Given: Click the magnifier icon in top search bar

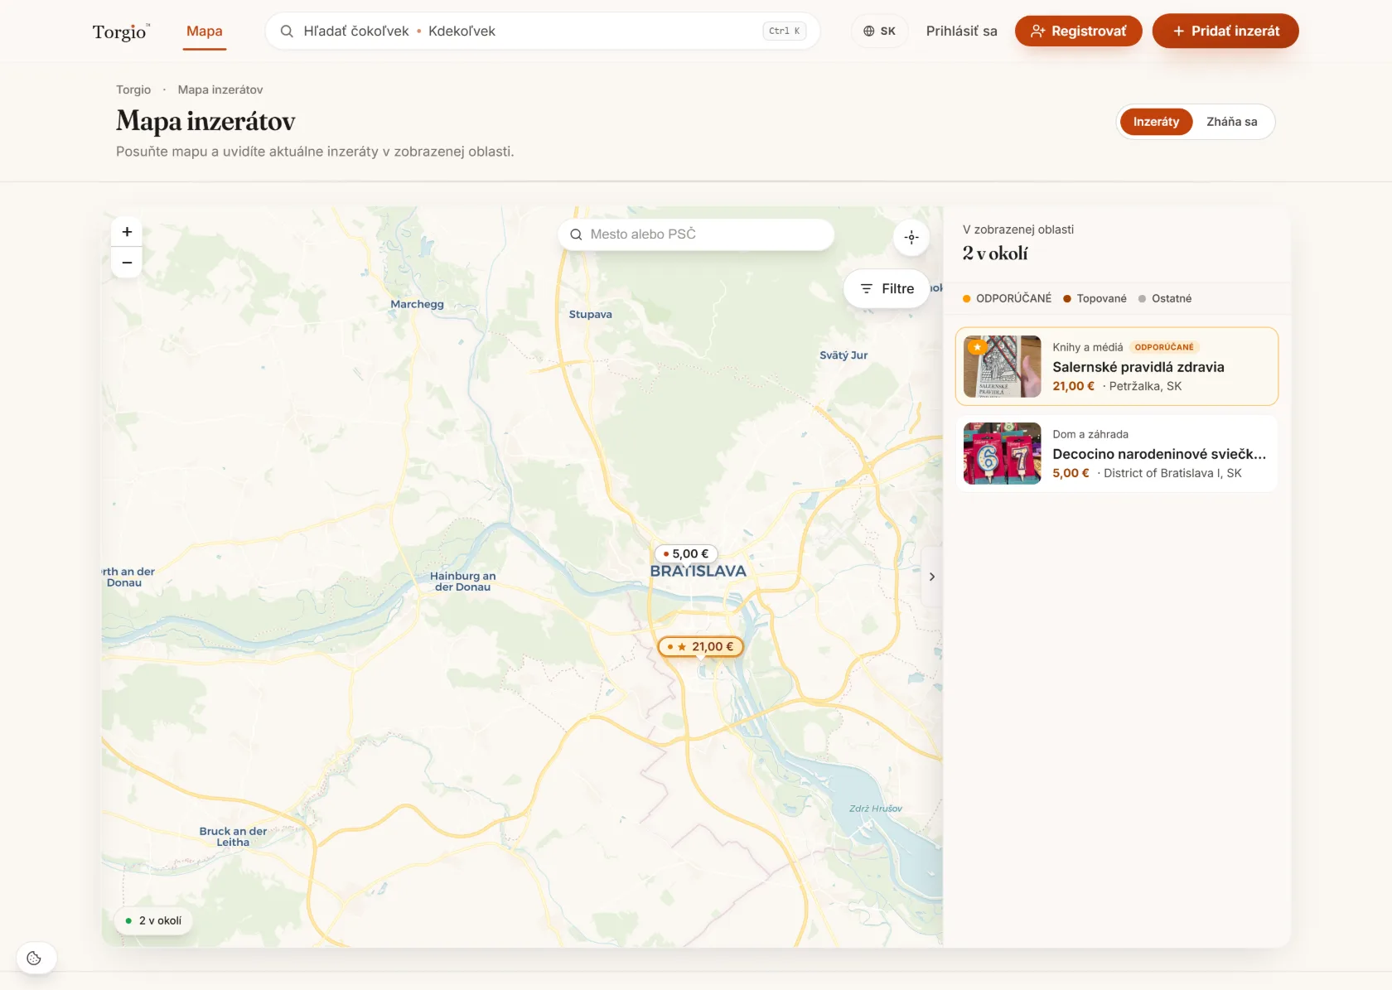Looking at the screenshot, I should (287, 31).
